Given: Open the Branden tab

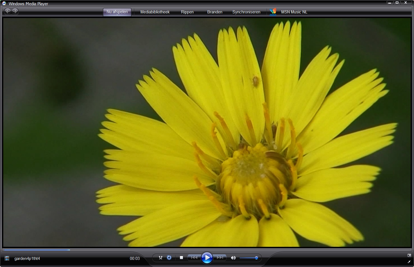Looking at the screenshot, I should [x=215, y=12].
